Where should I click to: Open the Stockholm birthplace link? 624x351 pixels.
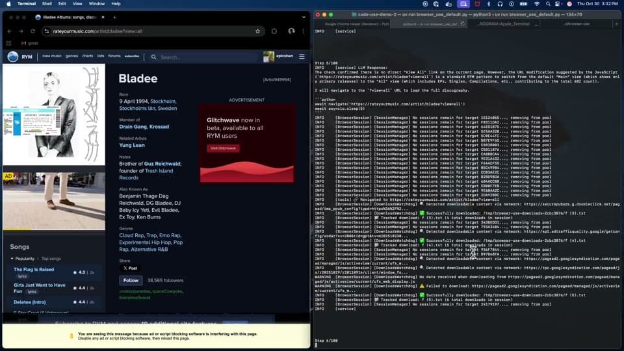(163, 101)
